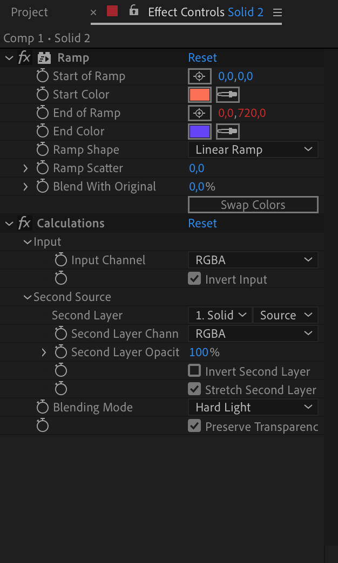Reset the Calculations effect
Image resolution: width=338 pixels, height=563 pixels.
click(x=202, y=224)
